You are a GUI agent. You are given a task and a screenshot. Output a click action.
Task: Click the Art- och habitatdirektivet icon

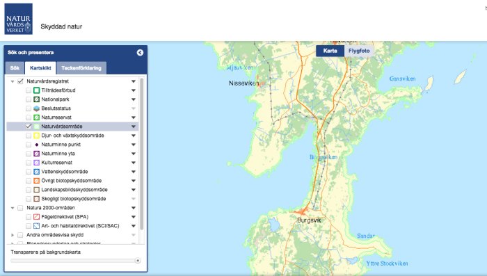[36, 226]
